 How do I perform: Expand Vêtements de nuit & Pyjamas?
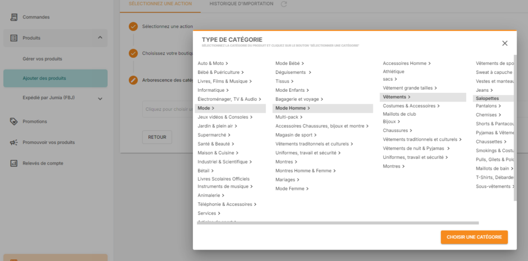pos(416,149)
